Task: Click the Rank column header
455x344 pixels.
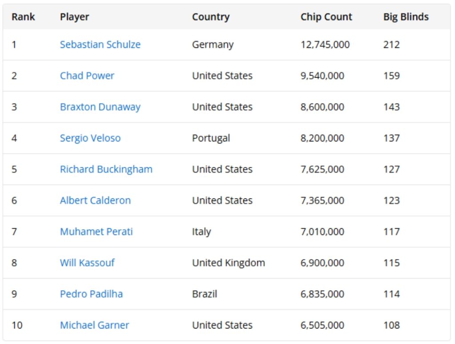Action: coord(23,17)
